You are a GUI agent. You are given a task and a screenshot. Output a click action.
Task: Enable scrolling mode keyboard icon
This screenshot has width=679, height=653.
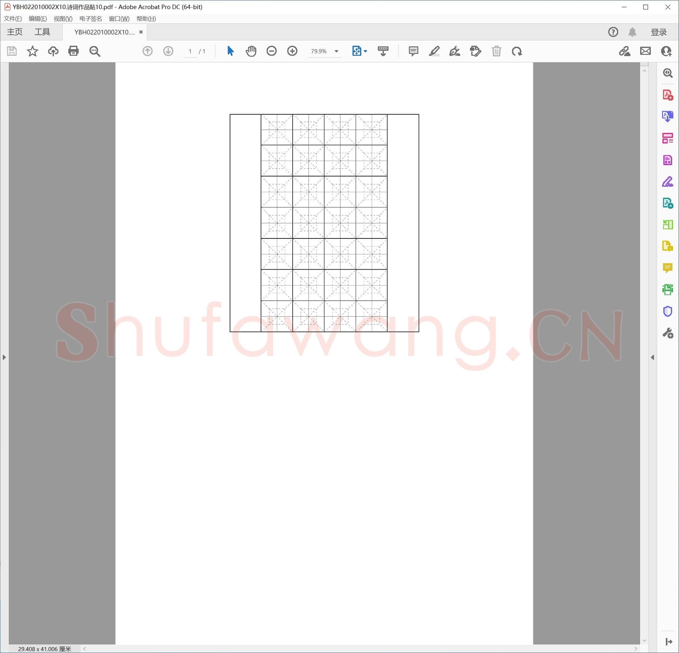(x=383, y=51)
